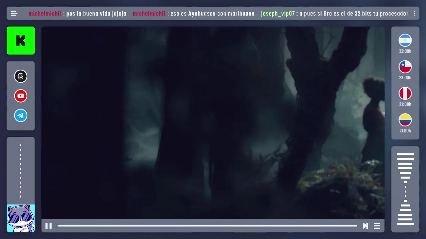Screen dimensions: 426x239
Task: Click message 'eso es Ayahuasca con marihuana'
Action: tap(212, 14)
